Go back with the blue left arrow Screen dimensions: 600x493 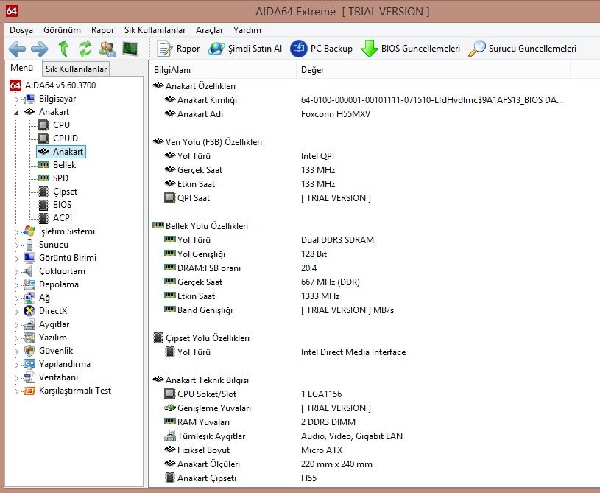[17, 49]
